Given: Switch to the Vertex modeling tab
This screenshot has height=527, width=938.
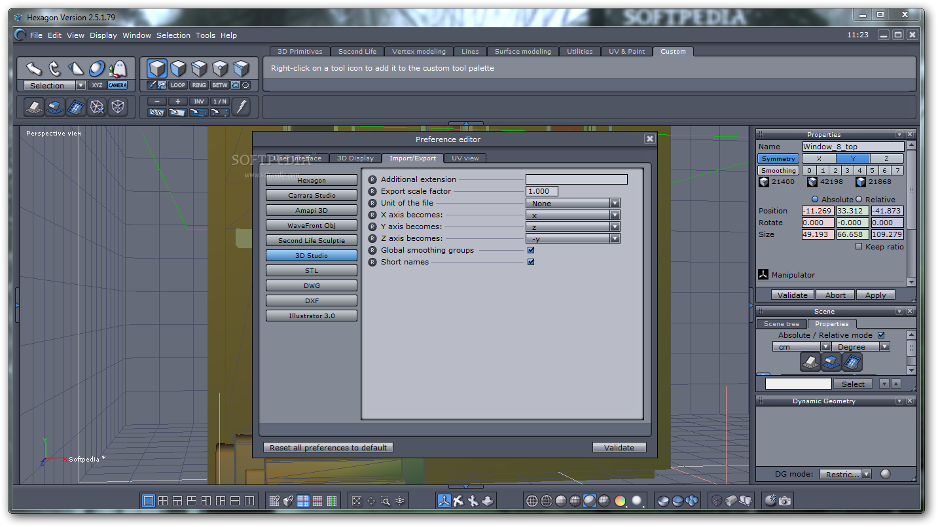Looking at the screenshot, I should (419, 51).
